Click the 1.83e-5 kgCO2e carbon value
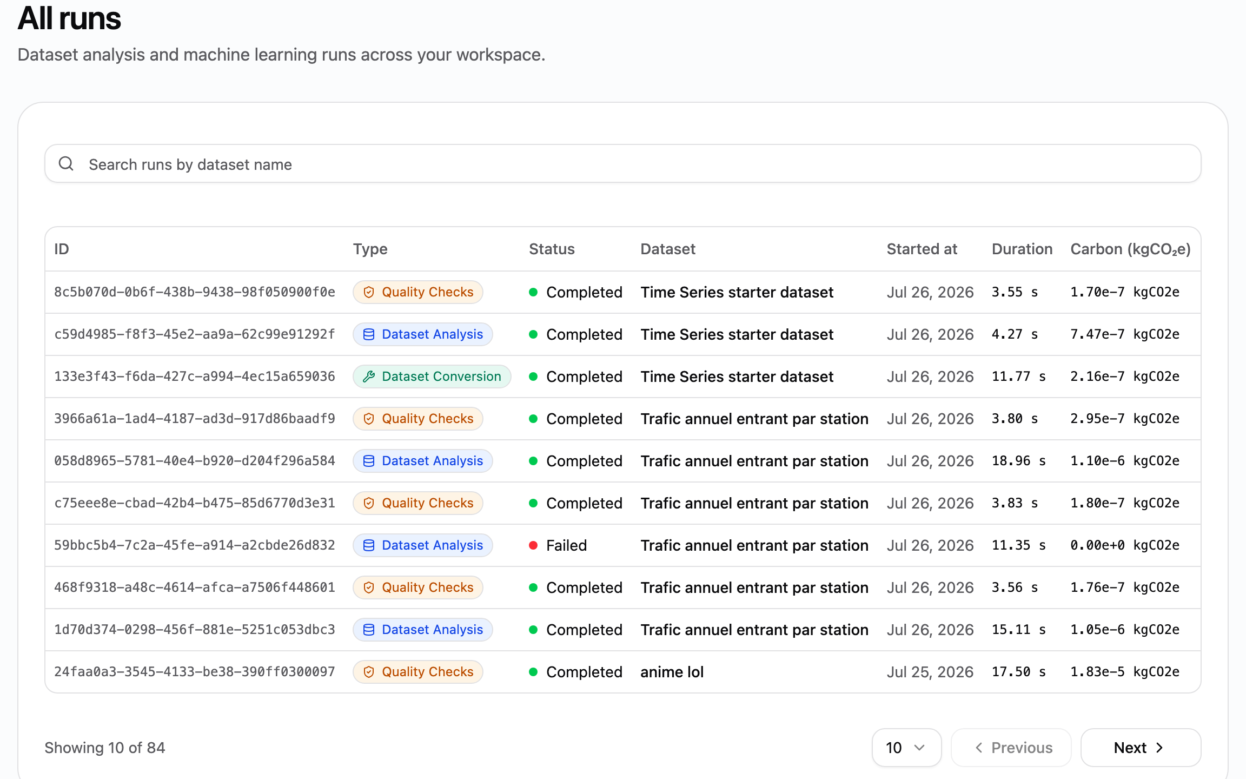Viewport: 1246px width, 779px height. click(x=1125, y=672)
